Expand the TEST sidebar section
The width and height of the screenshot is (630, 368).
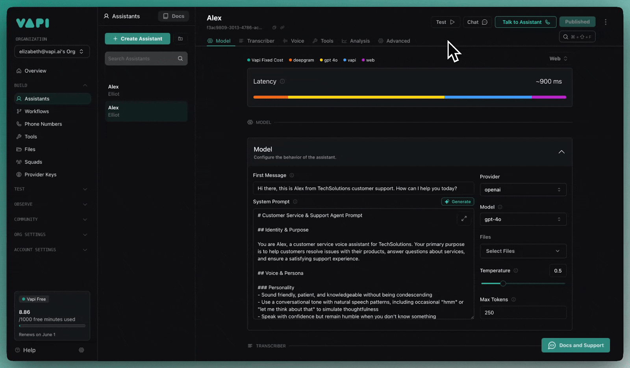click(51, 189)
